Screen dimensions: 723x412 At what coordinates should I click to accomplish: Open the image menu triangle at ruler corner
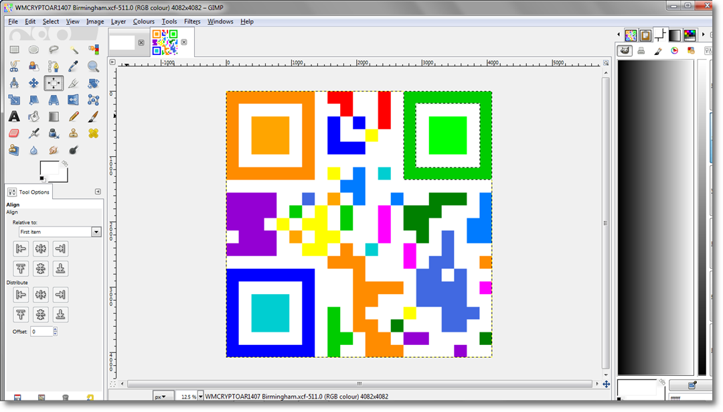coord(112,62)
